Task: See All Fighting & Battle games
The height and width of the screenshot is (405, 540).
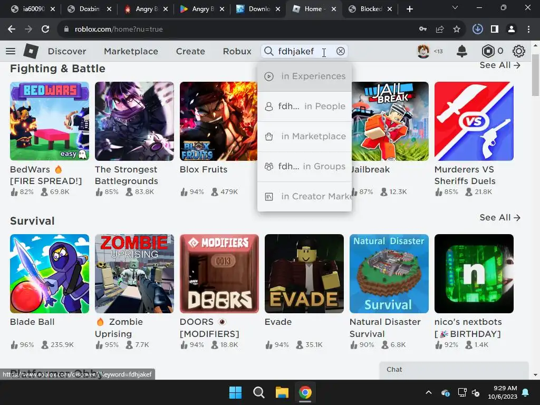Action: [x=500, y=65]
